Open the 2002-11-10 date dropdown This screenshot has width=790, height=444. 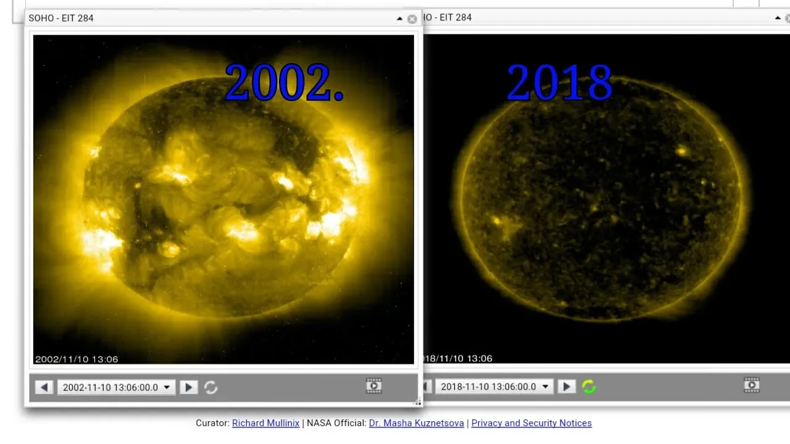[x=116, y=387]
